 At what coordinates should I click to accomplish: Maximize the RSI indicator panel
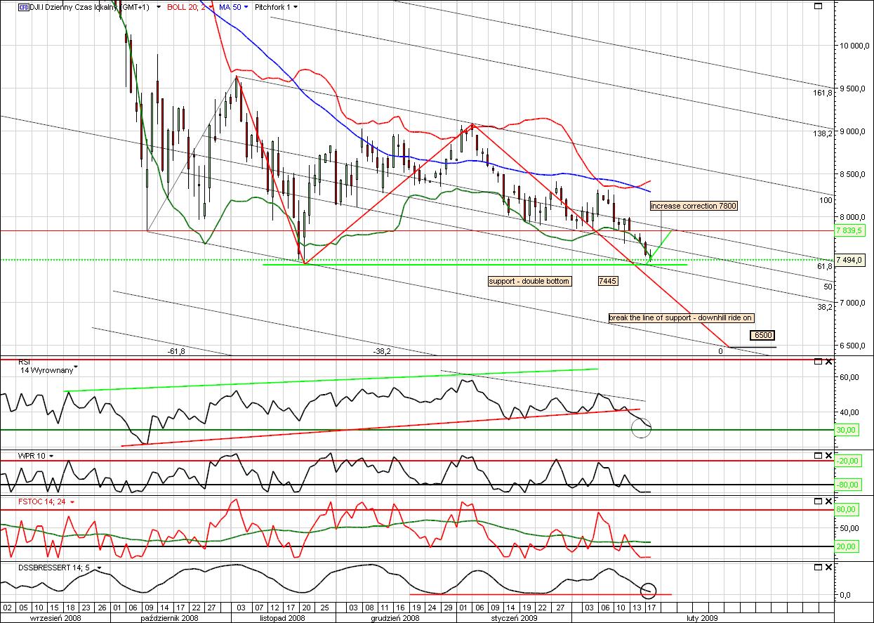pyautogui.click(x=817, y=362)
